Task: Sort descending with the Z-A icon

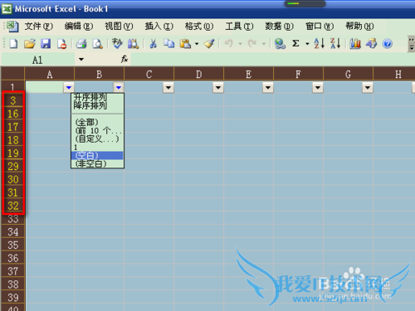Action: click(335, 44)
